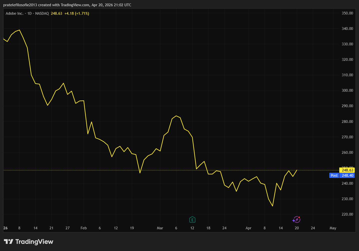Viewport: 359px width, 251px height.
Task: Click the NASDAQ exchange label
Action: (42, 13)
